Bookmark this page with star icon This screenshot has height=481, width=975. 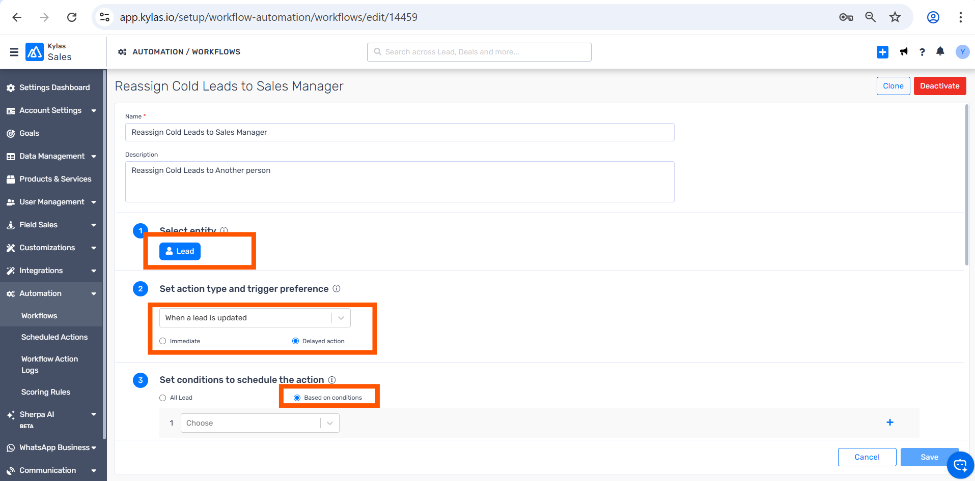pyautogui.click(x=895, y=17)
